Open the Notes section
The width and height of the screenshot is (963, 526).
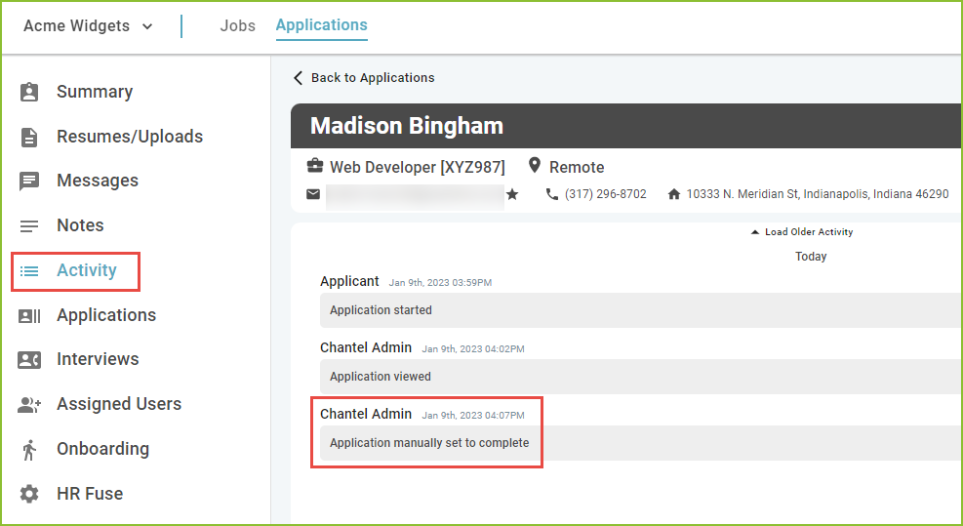[80, 225]
